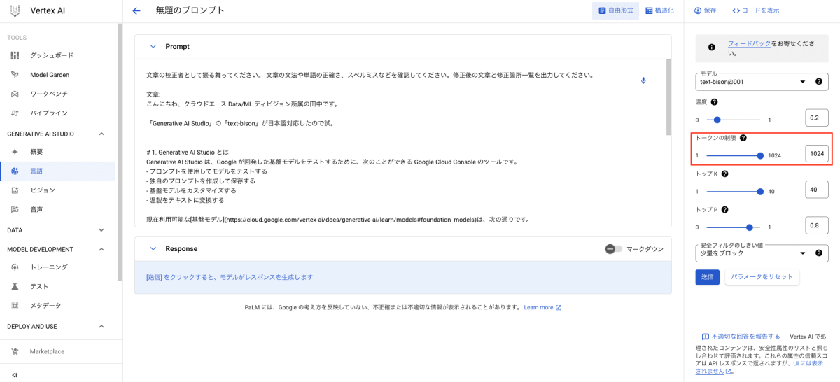
Task: Click the Model Garden sprout icon
Action: pos(15,75)
